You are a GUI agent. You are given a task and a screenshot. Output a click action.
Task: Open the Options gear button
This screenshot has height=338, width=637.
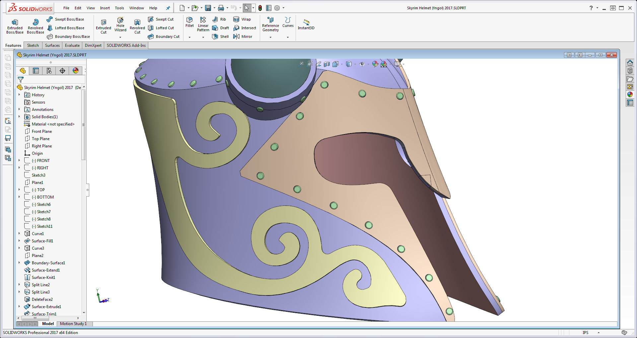coord(277,8)
